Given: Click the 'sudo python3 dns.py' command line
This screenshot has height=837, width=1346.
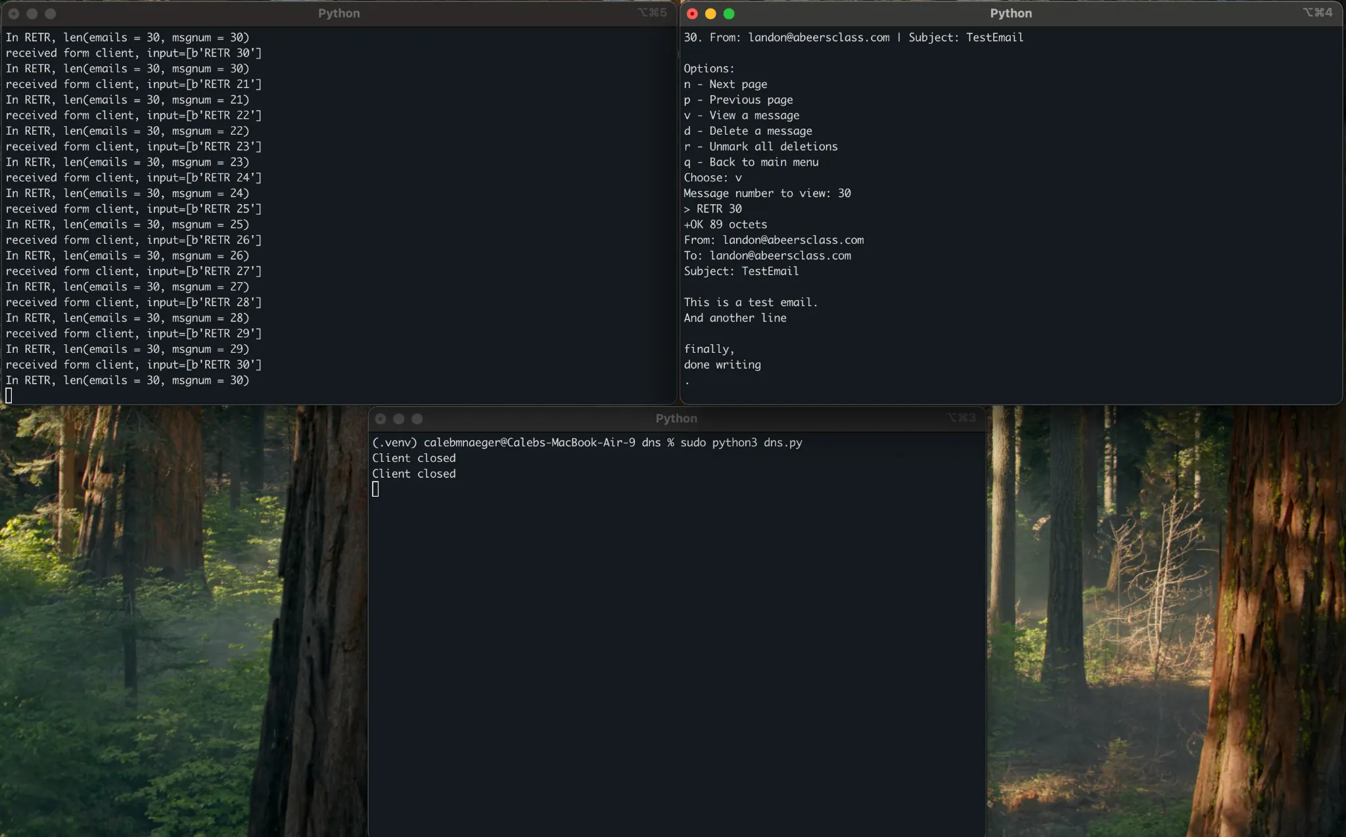Looking at the screenshot, I should 587,443.
